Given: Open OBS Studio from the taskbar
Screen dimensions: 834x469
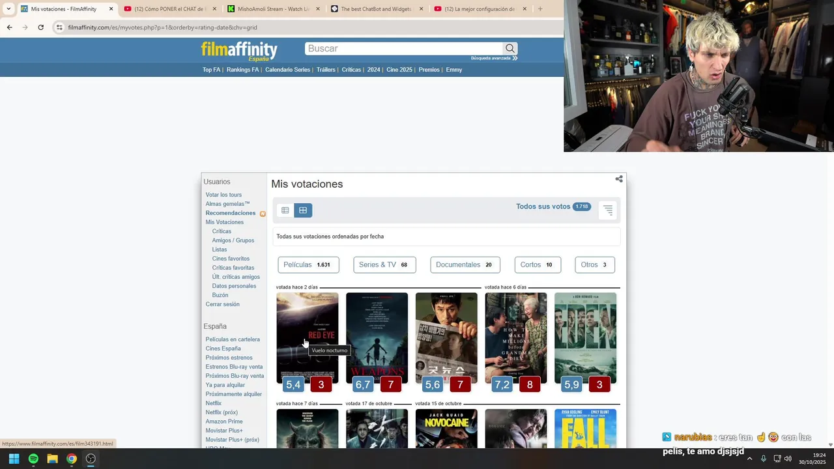Looking at the screenshot, I should (x=91, y=459).
